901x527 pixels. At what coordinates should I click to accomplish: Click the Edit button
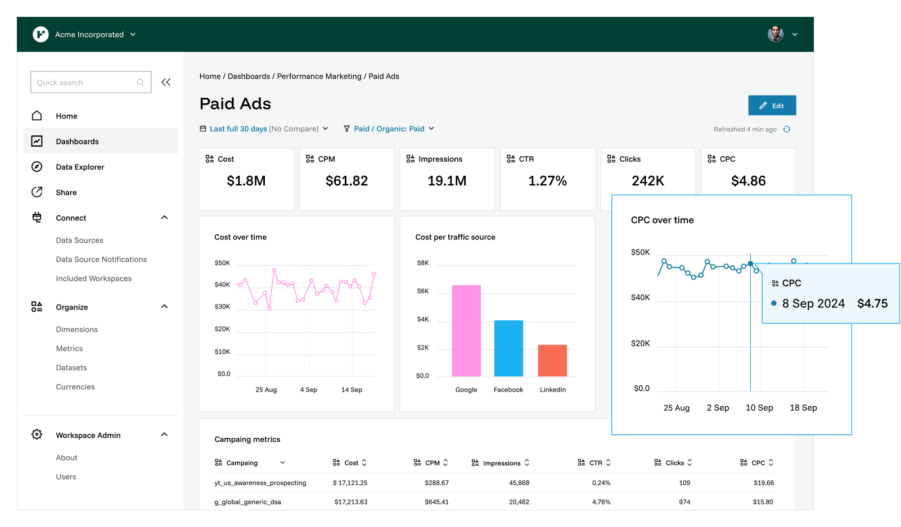point(772,105)
